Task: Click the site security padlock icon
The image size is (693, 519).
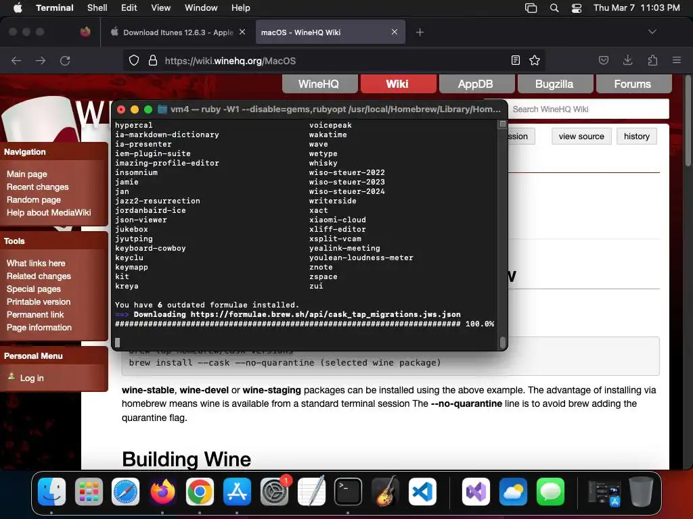Action: pyautogui.click(x=153, y=60)
